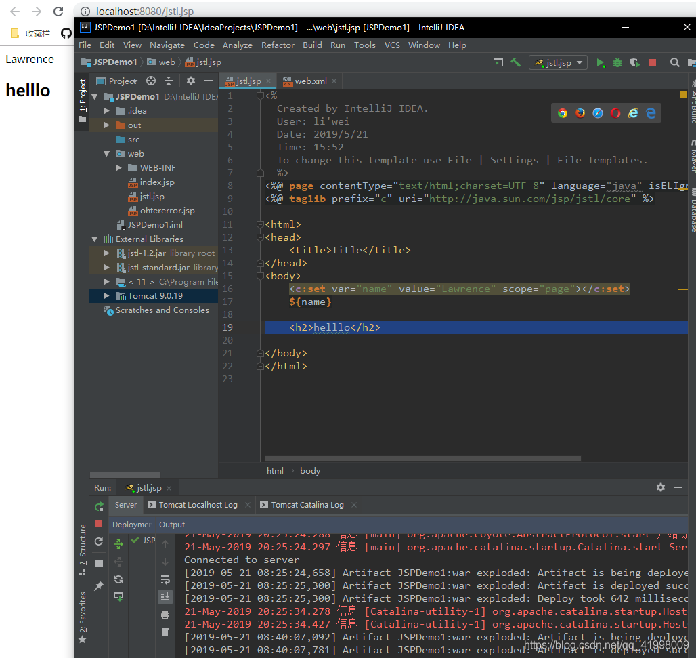The image size is (696, 658).
Task: Expand the out folder
Action: 106,125
